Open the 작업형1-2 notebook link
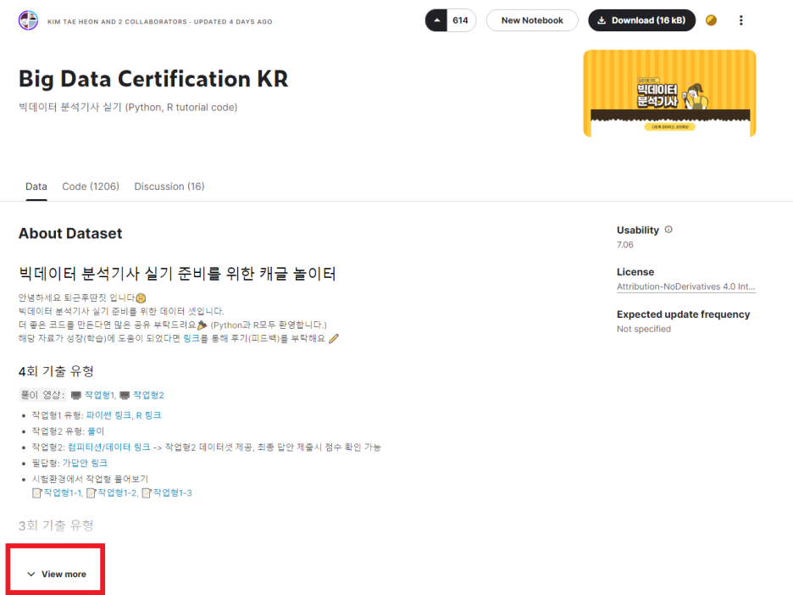The width and height of the screenshot is (793, 595). pos(117,492)
